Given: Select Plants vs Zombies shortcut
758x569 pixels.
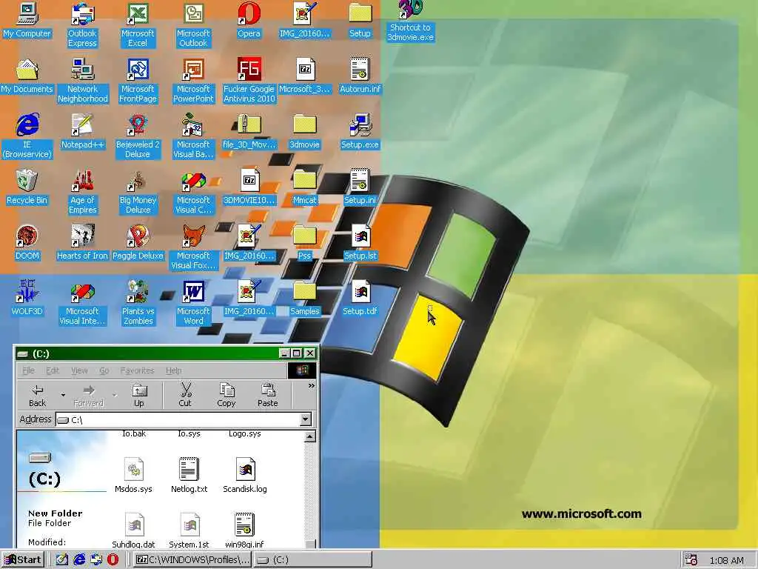Looking at the screenshot, I should click(x=138, y=303).
